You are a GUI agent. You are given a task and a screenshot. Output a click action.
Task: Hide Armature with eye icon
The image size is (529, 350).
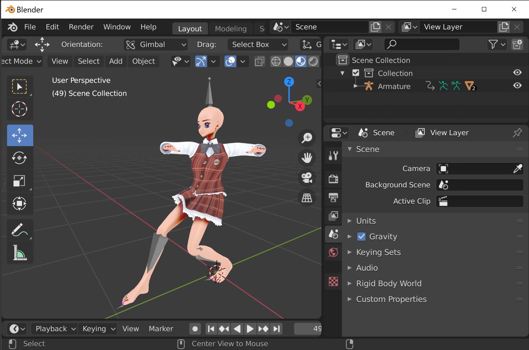[x=517, y=86]
